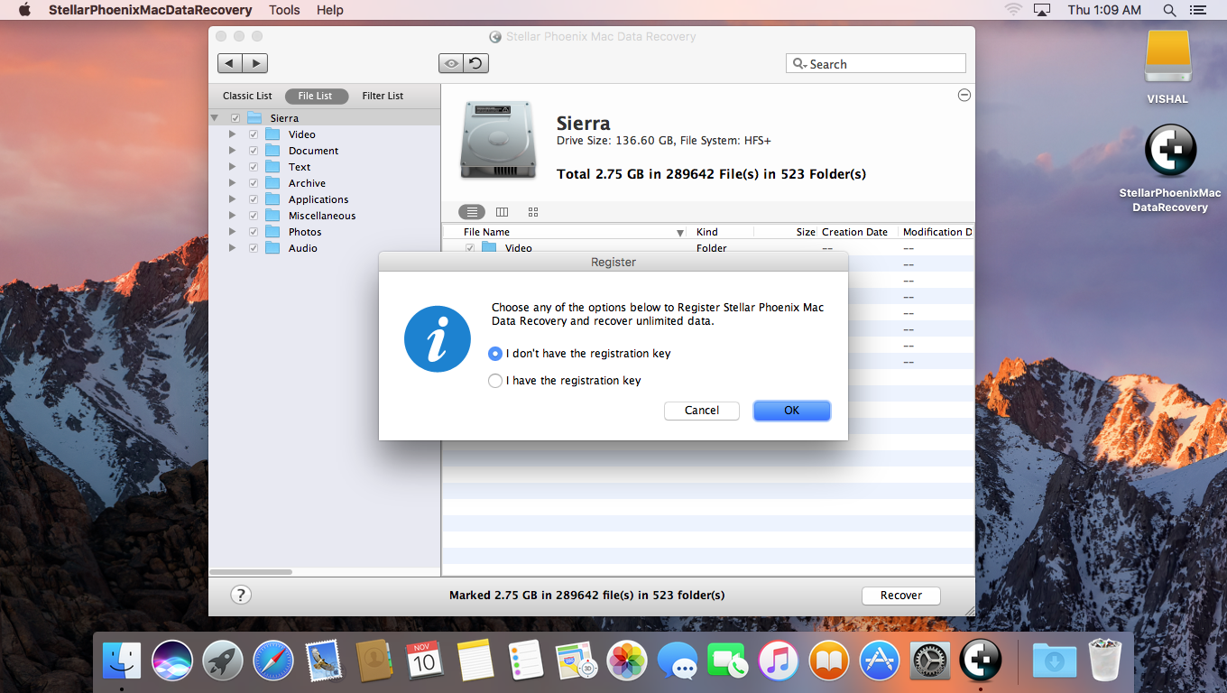Screen dimensions: 1227x693
Task: Toggle the Document folder checkbox
Action: [254, 151]
